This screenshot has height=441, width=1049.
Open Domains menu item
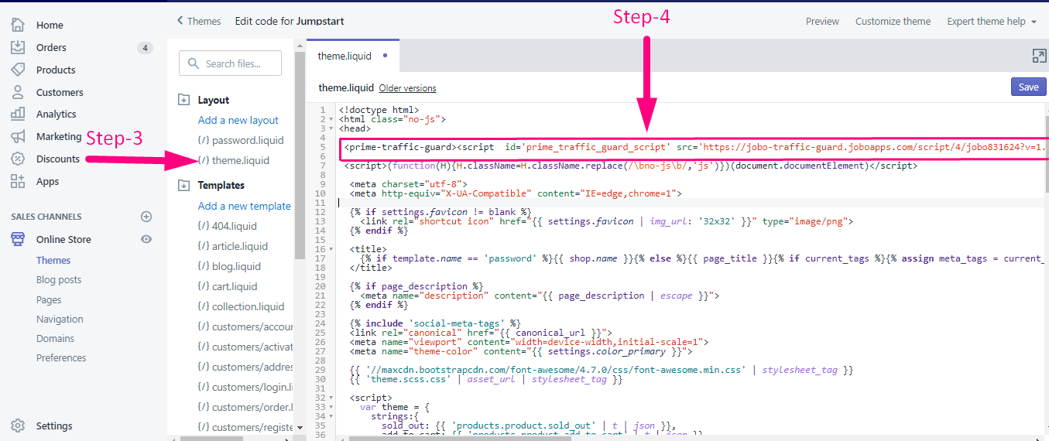coord(56,338)
